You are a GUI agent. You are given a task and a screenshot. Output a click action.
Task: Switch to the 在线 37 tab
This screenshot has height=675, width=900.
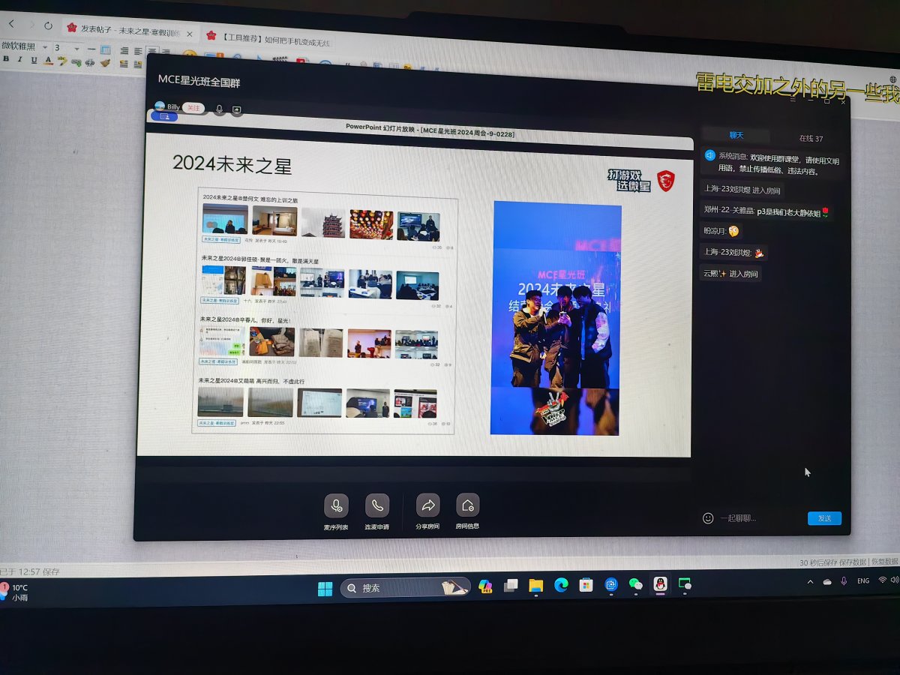click(x=810, y=139)
